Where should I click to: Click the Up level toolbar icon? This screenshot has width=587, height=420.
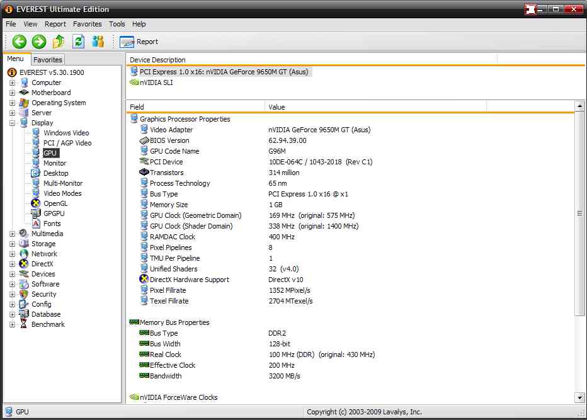click(59, 42)
